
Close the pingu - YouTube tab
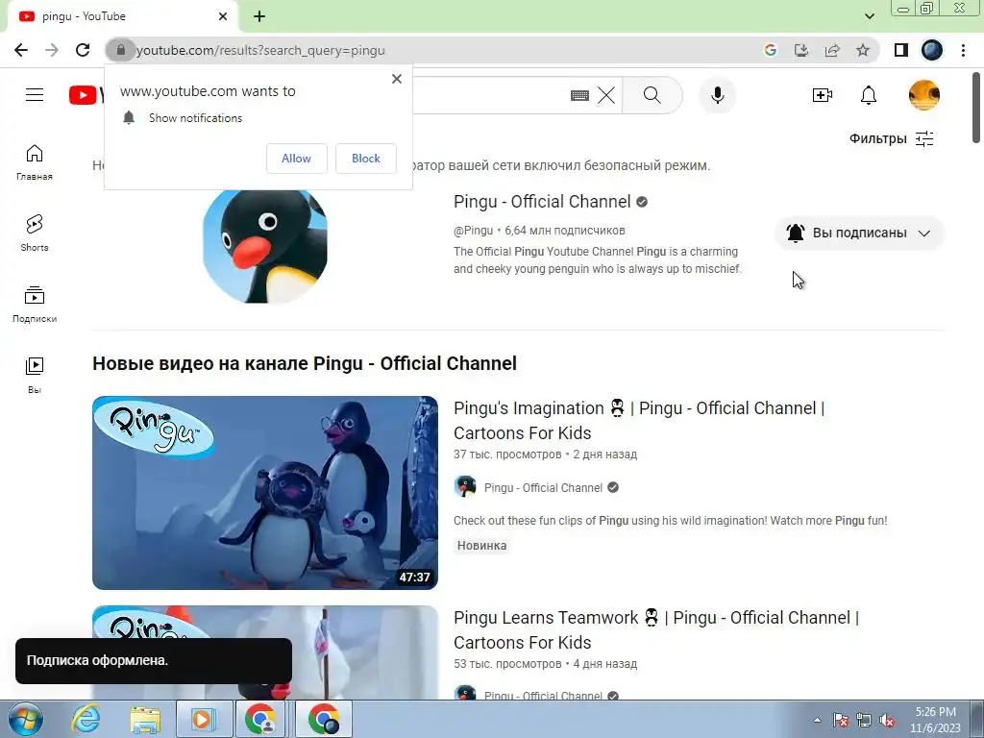[x=223, y=16]
